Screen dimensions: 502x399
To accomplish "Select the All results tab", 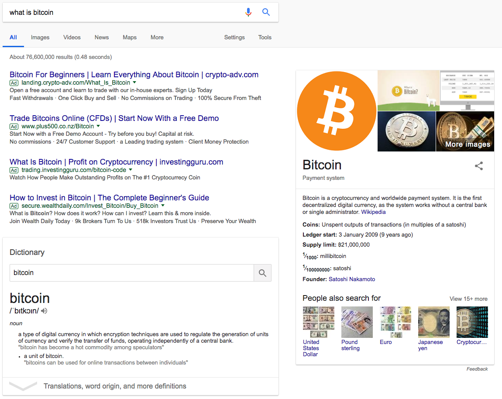I will (x=13, y=38).
